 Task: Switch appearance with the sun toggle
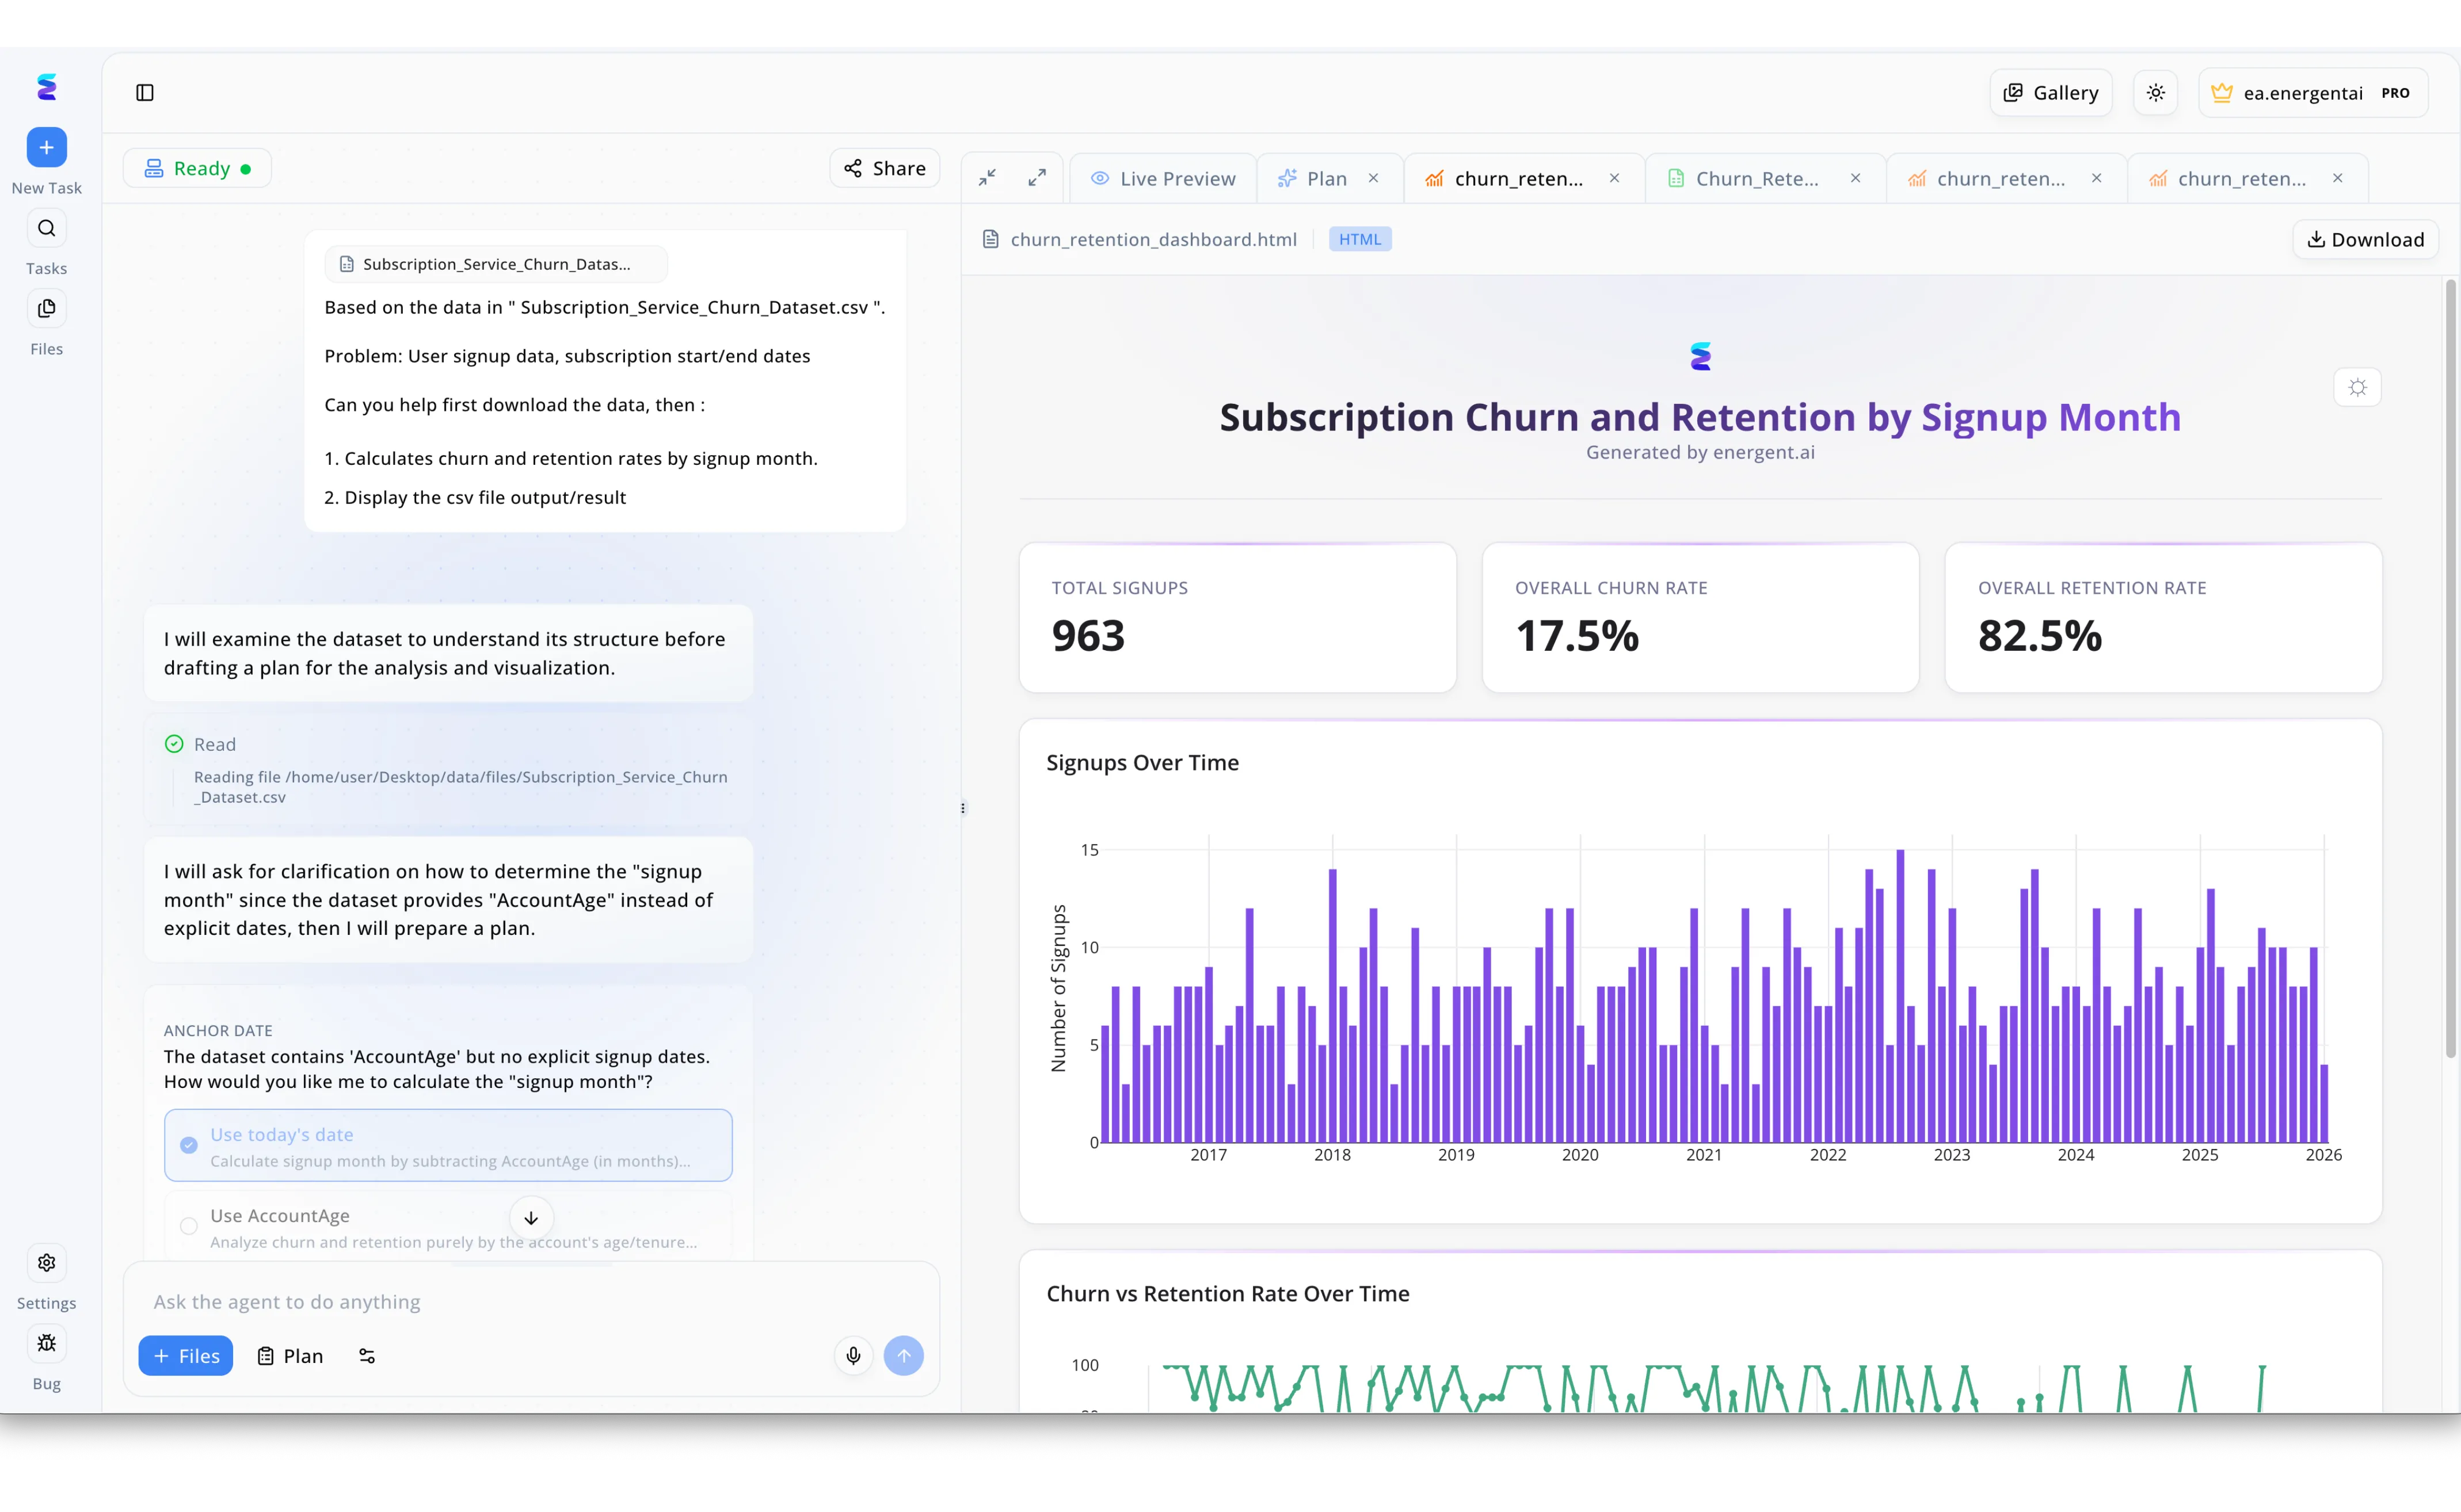pos(2156,92)
